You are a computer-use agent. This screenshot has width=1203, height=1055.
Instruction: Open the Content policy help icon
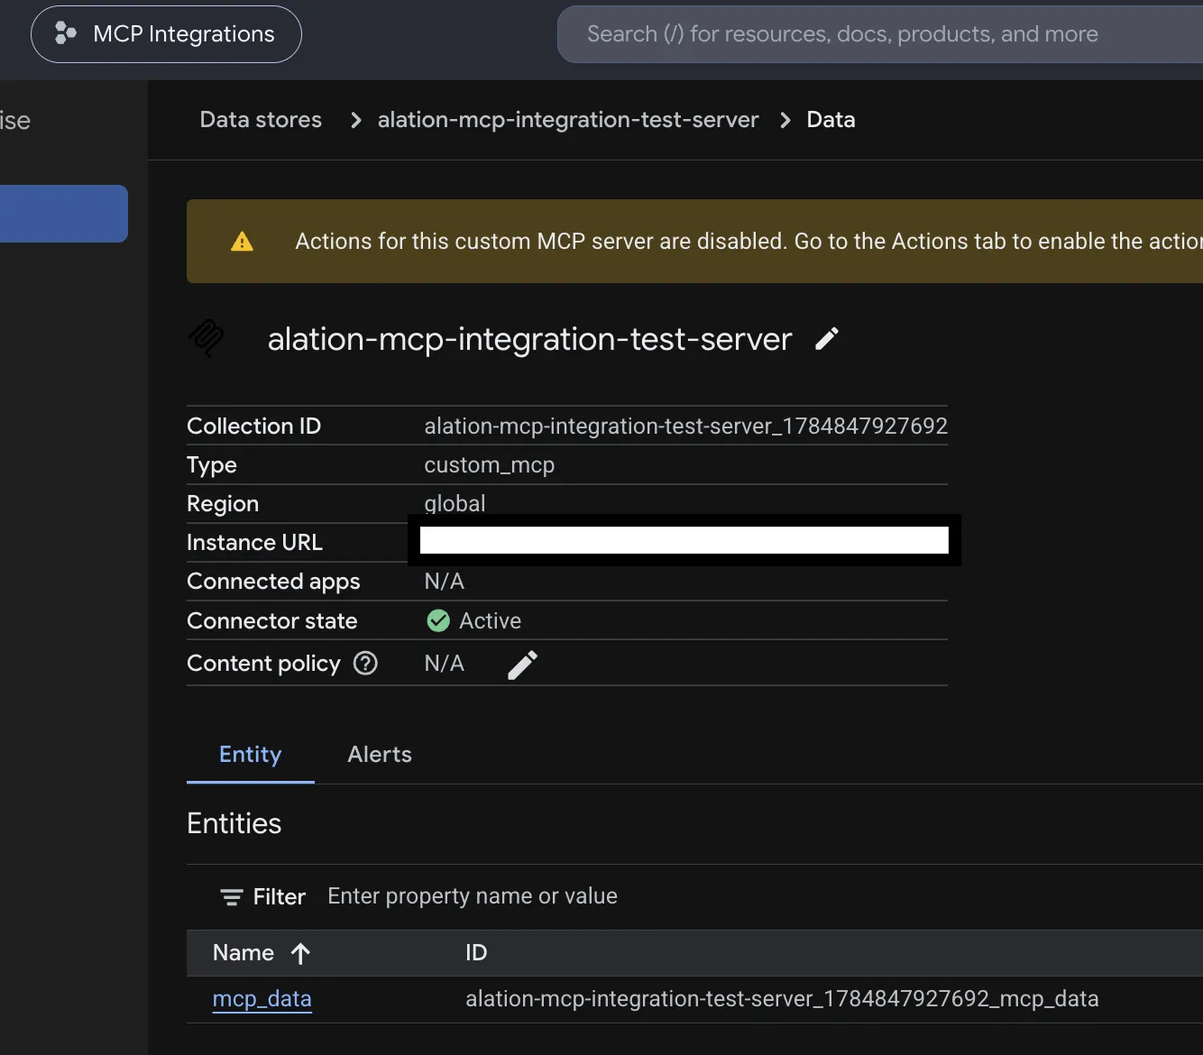click(x=365, y=664)
